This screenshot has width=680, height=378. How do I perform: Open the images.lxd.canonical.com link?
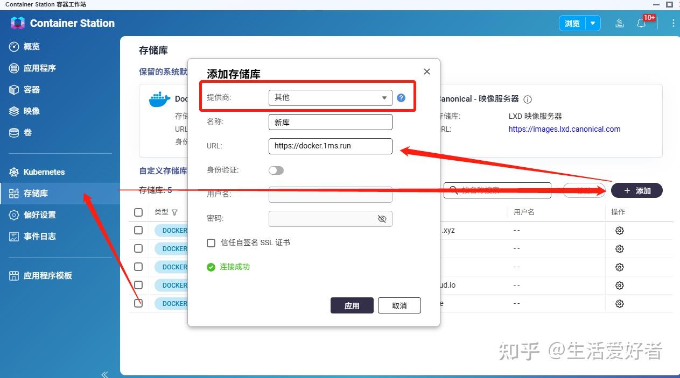(x=564, y=129)
